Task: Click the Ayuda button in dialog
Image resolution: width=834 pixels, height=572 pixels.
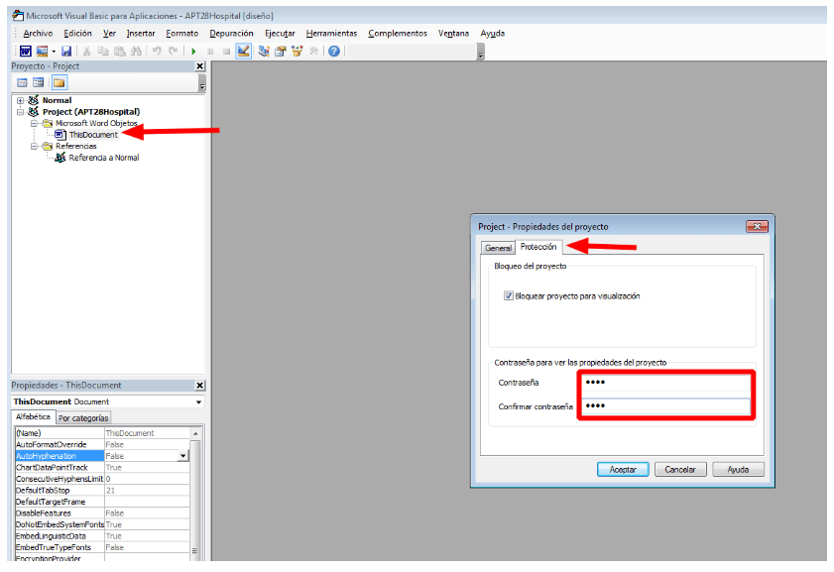Action: [738, 470]
